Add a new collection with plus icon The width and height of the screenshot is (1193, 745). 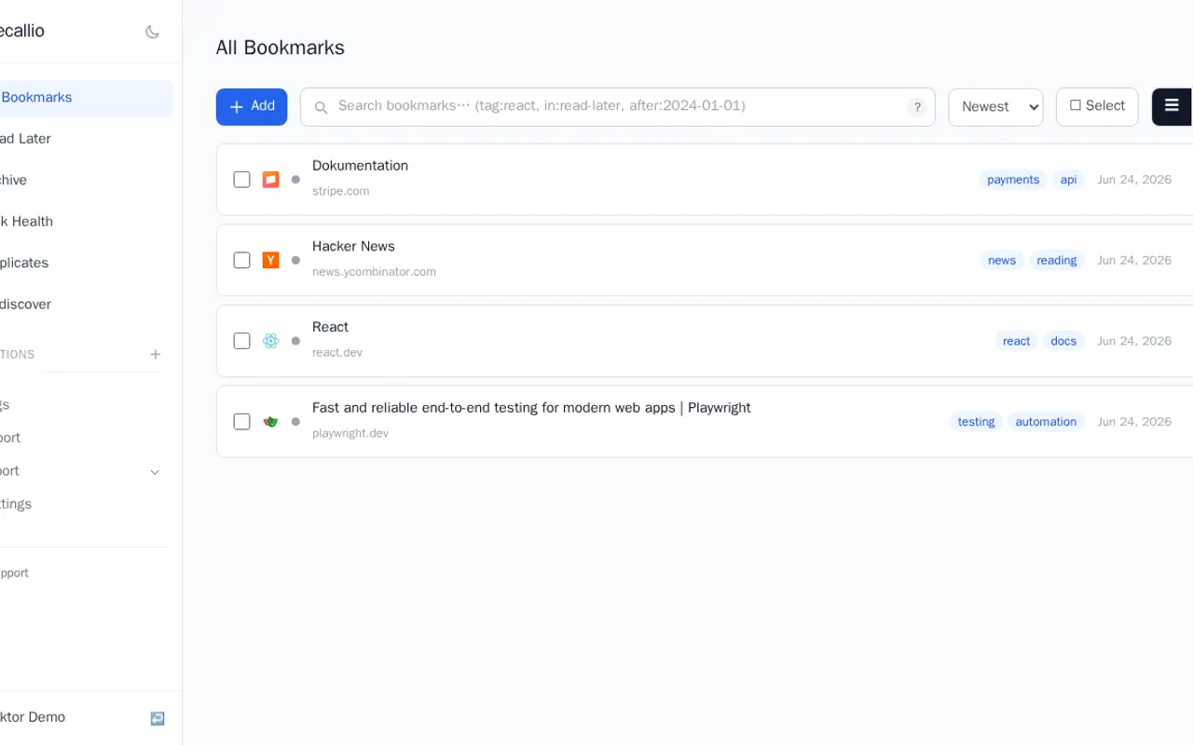point(156,354)
